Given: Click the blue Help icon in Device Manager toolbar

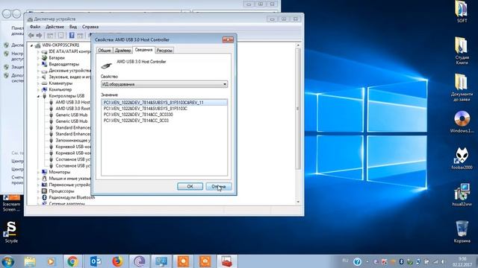Looking at the screenshot, I should tap(72, 36).
